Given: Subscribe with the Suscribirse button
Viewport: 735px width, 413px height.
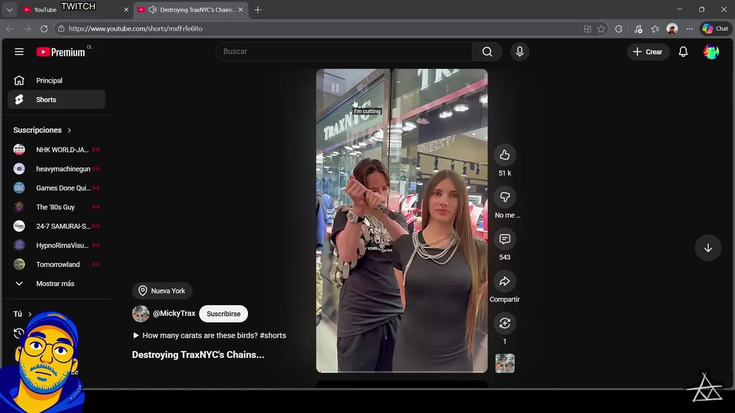Looking at the screenshot, I should pos(223,314).
